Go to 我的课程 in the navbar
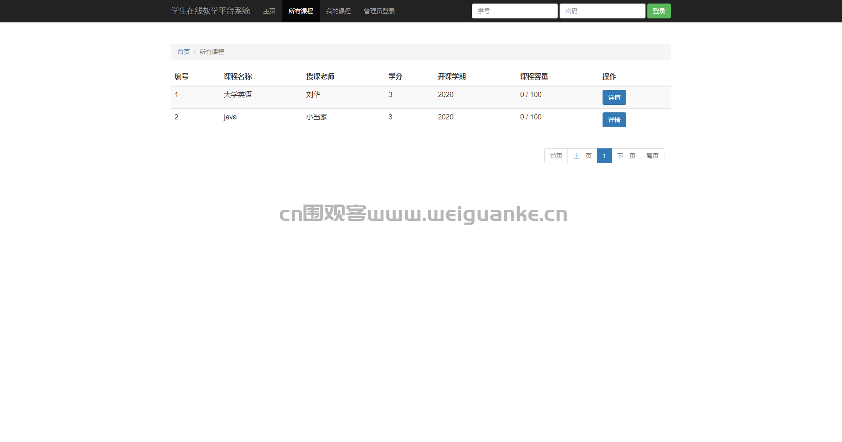This screenshot has width=842, height=442. pyautogui.click(x=339, y=11)
